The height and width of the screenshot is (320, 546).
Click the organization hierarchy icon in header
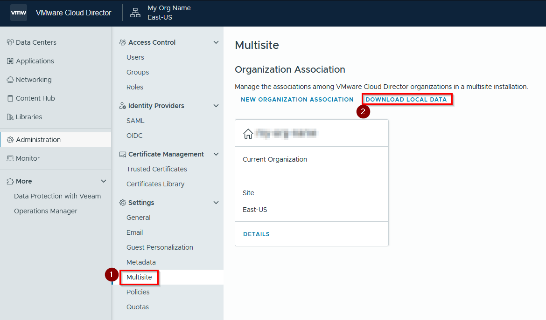click(x=135, y=13)
